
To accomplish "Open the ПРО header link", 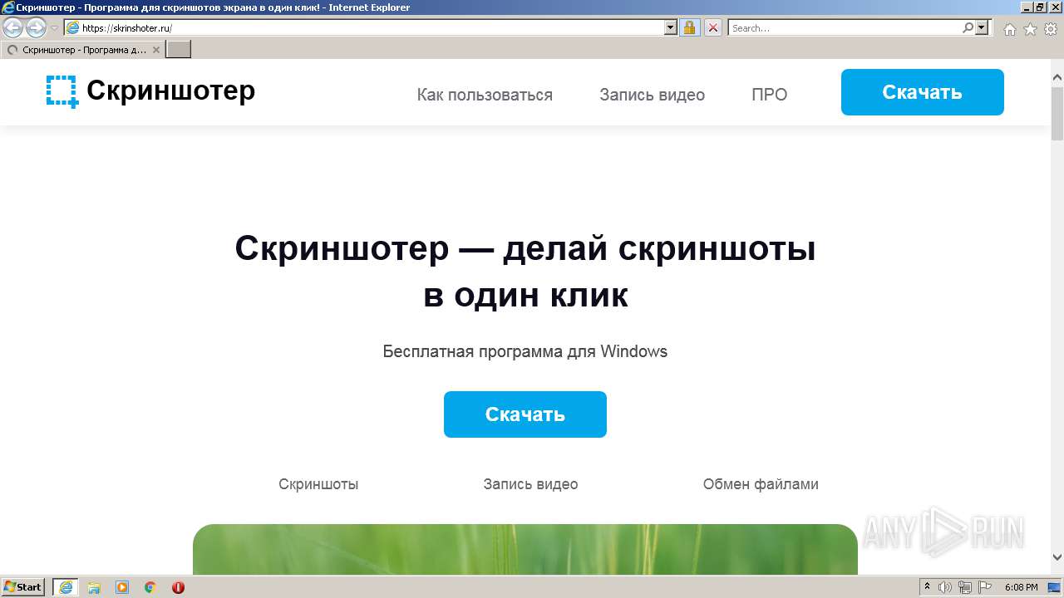I will (x=769, y=95).
